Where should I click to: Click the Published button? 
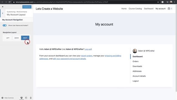click(x=27, y=7)
